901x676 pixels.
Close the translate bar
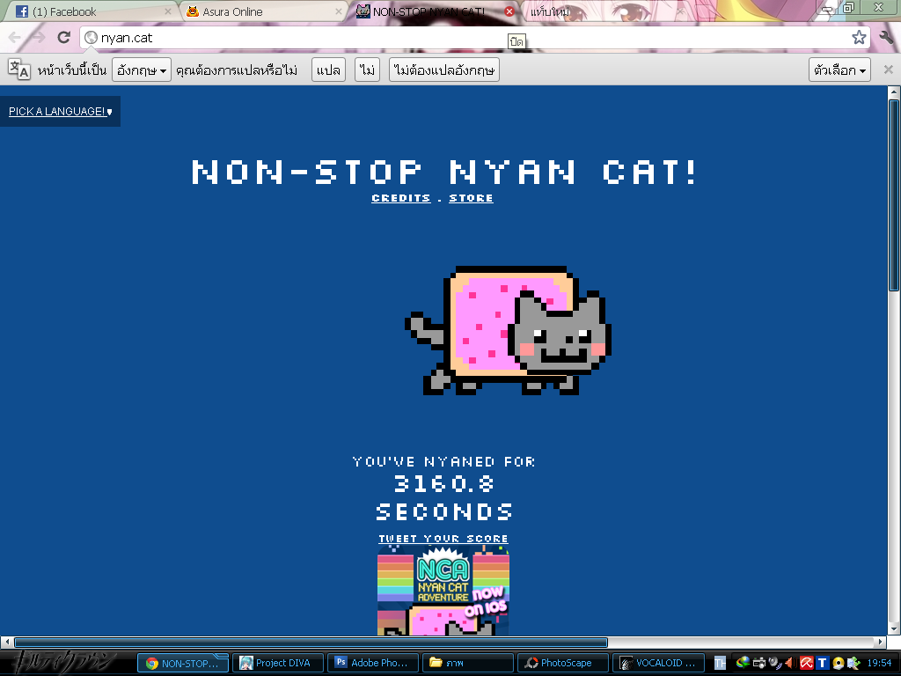(x=888, y=70)
